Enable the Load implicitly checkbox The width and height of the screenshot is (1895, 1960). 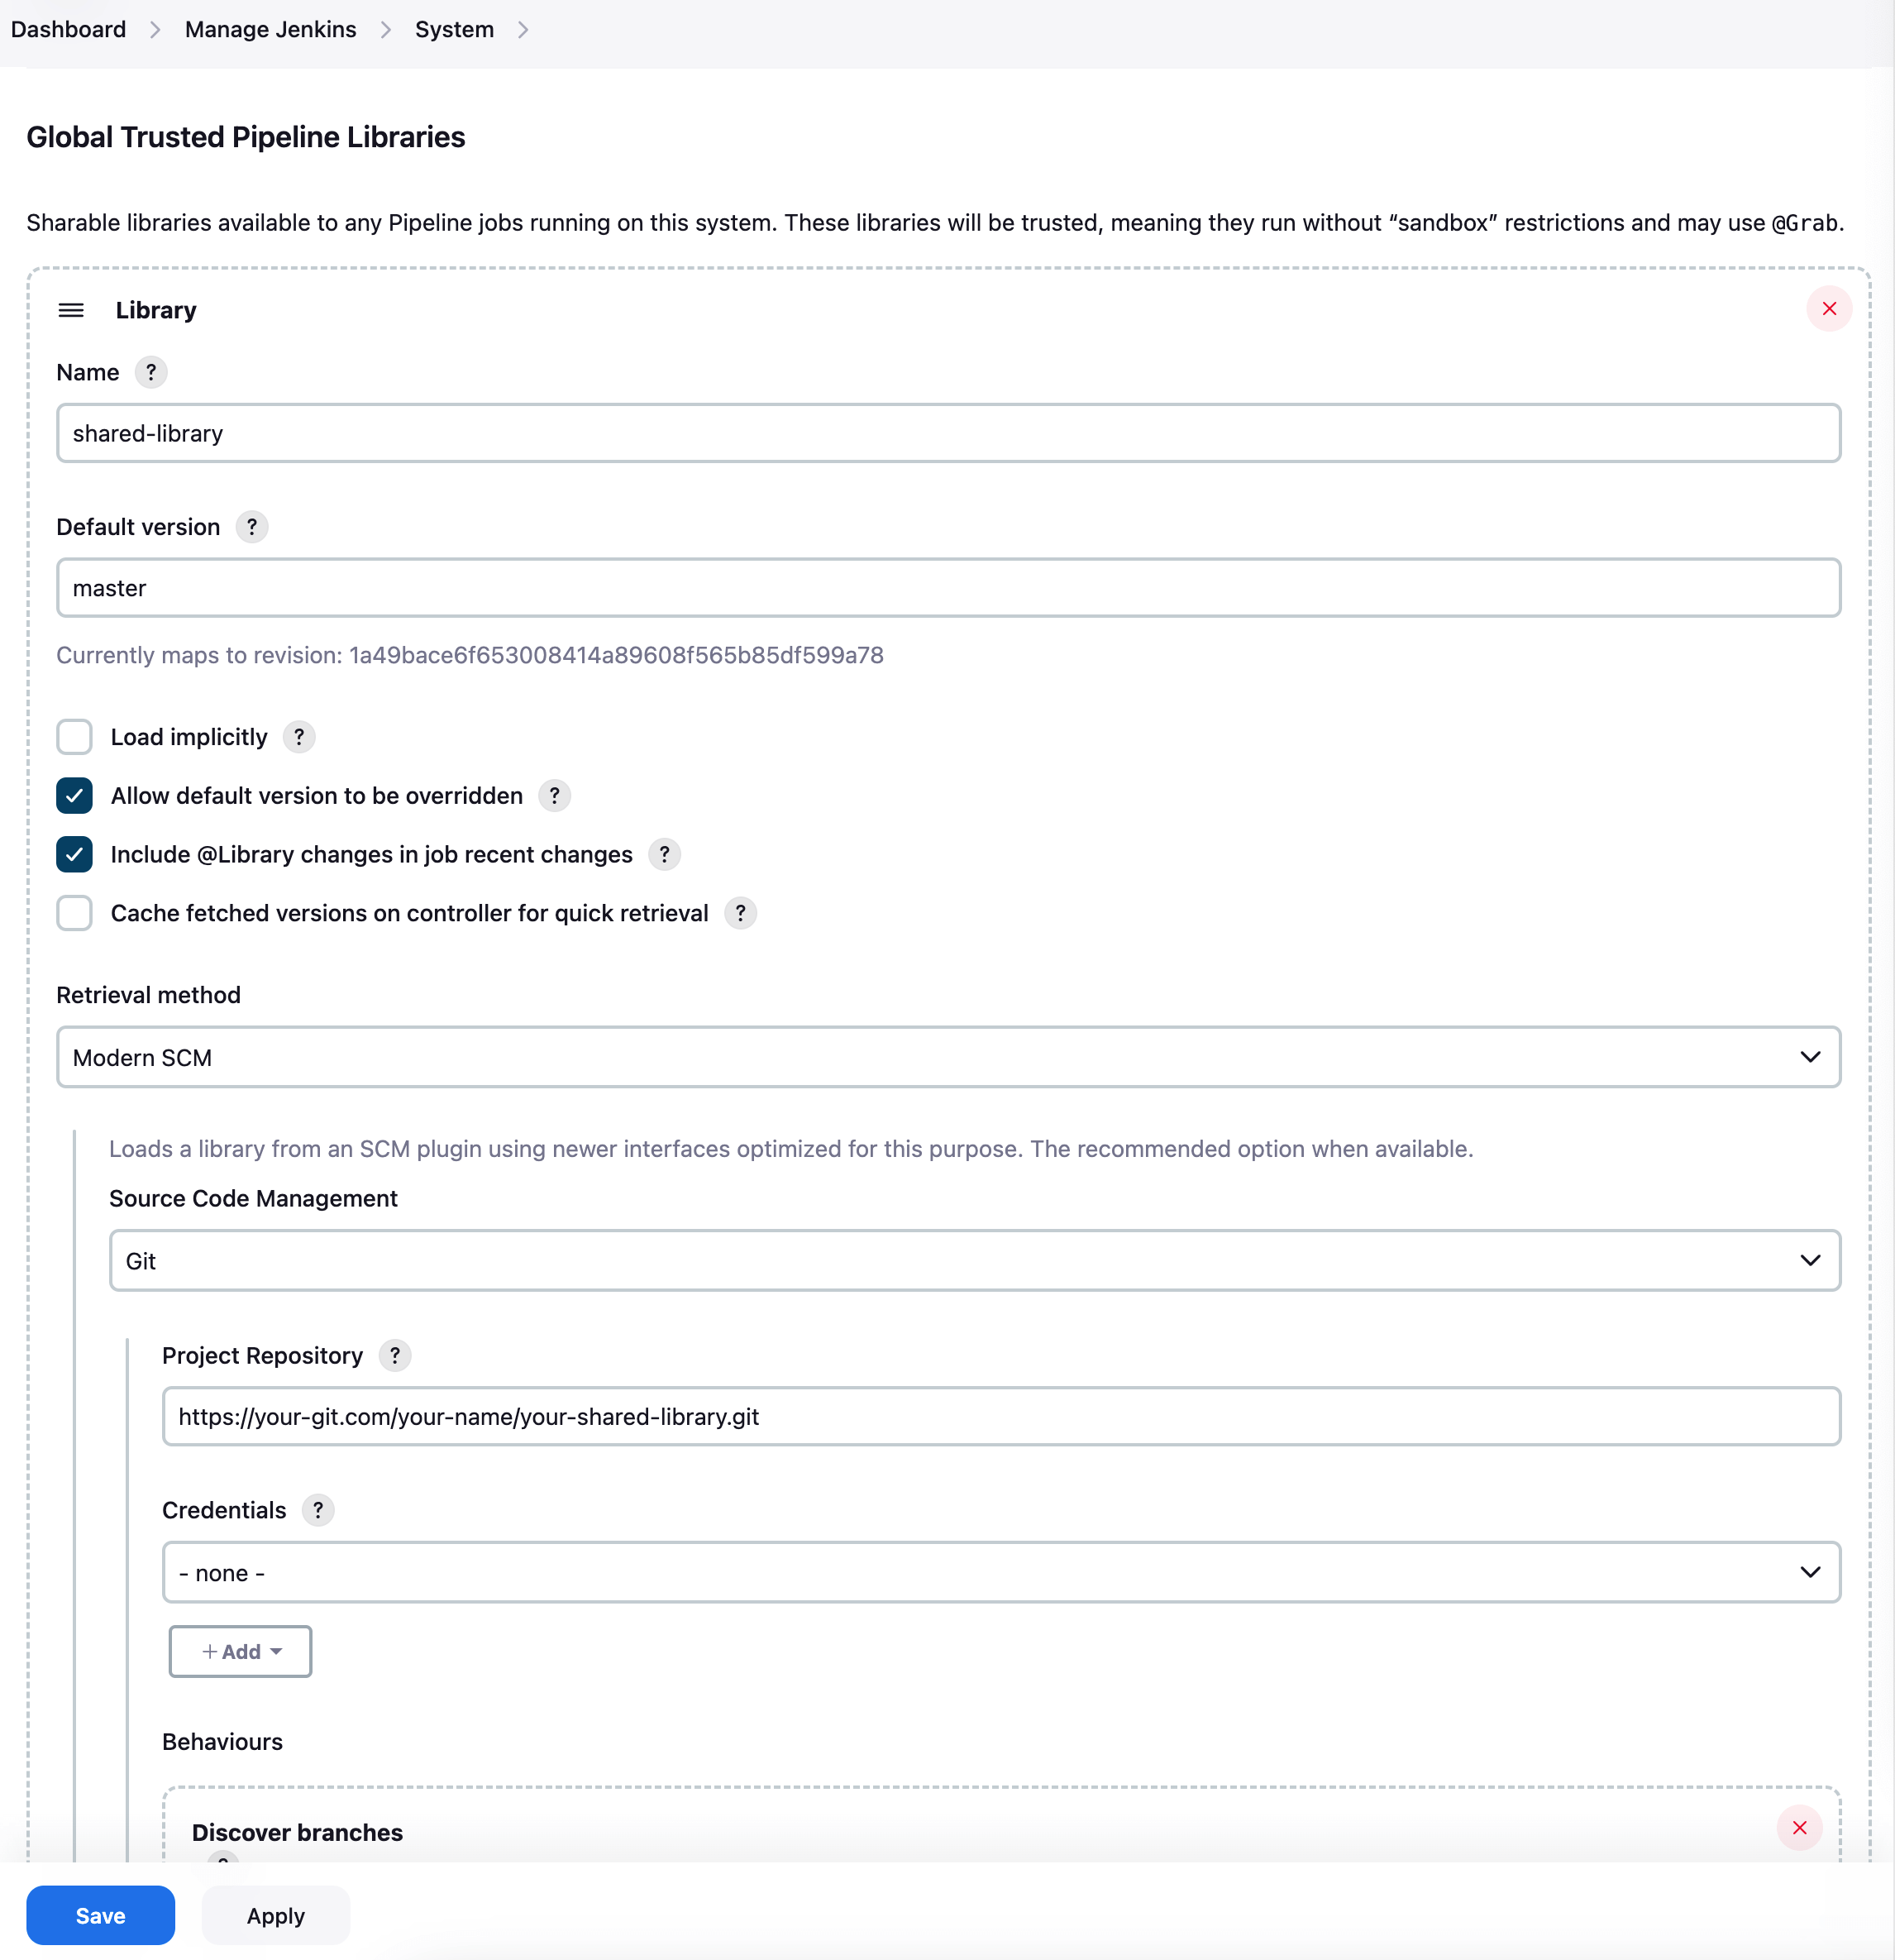[x=75, y=737]
